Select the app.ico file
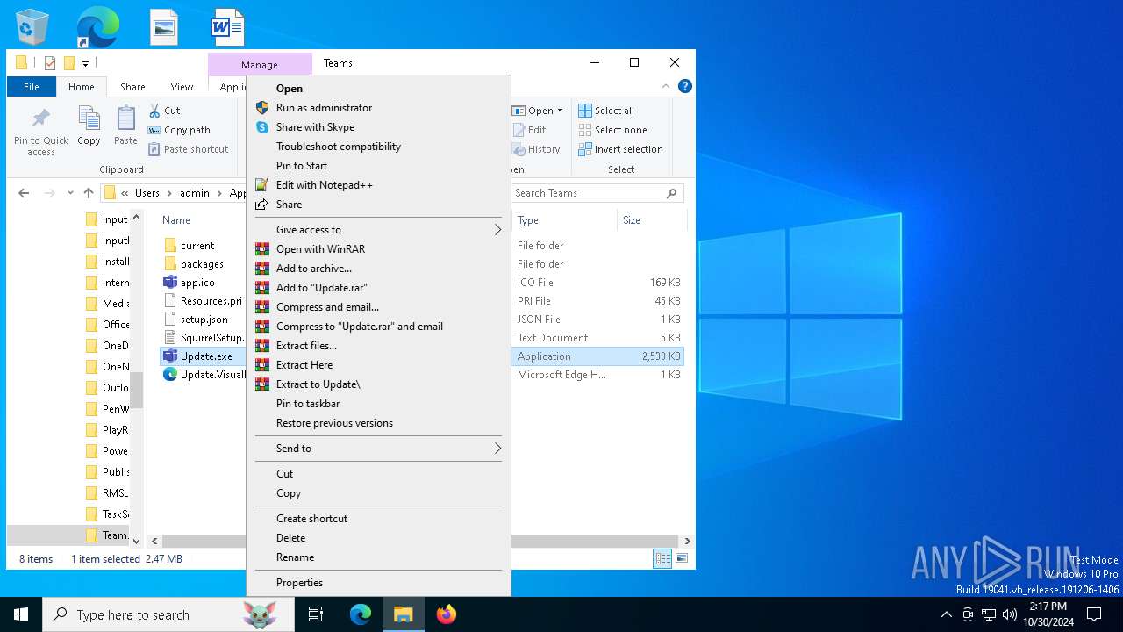Screen dimensions: 1123x632 click(x=197, y=283)
